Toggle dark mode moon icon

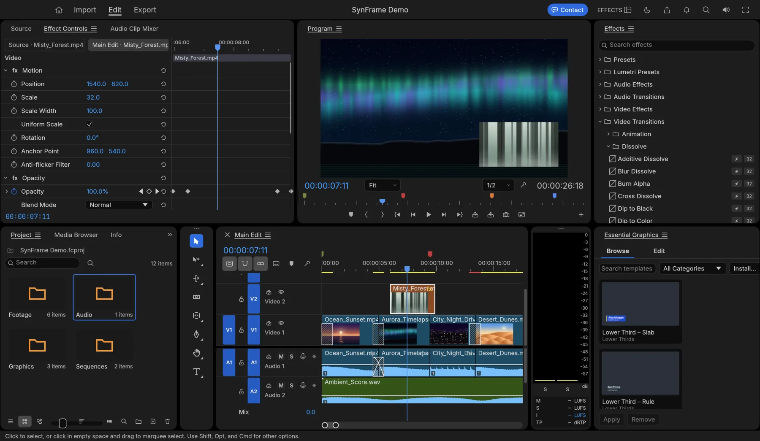coord(647,10)
